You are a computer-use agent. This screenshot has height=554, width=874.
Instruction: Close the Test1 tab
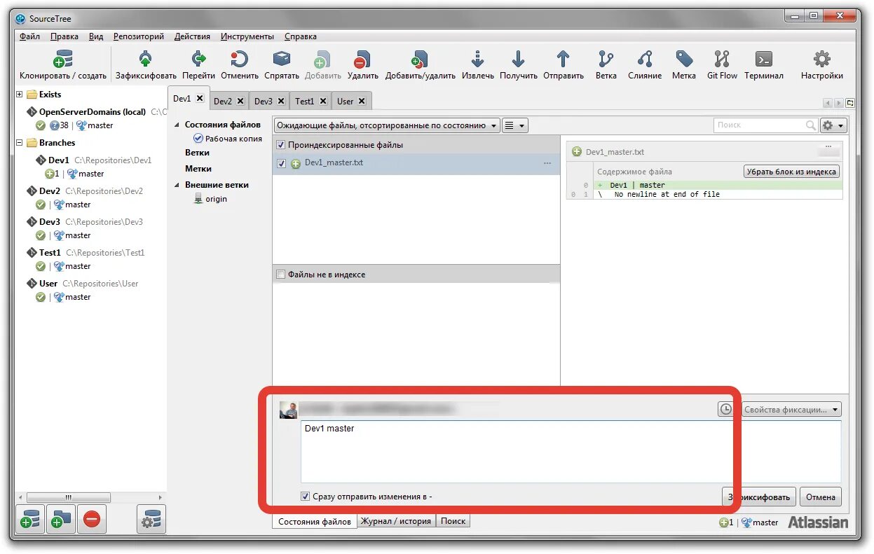pos(323,101)
